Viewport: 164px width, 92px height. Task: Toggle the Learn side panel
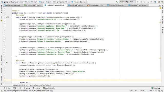1,18
